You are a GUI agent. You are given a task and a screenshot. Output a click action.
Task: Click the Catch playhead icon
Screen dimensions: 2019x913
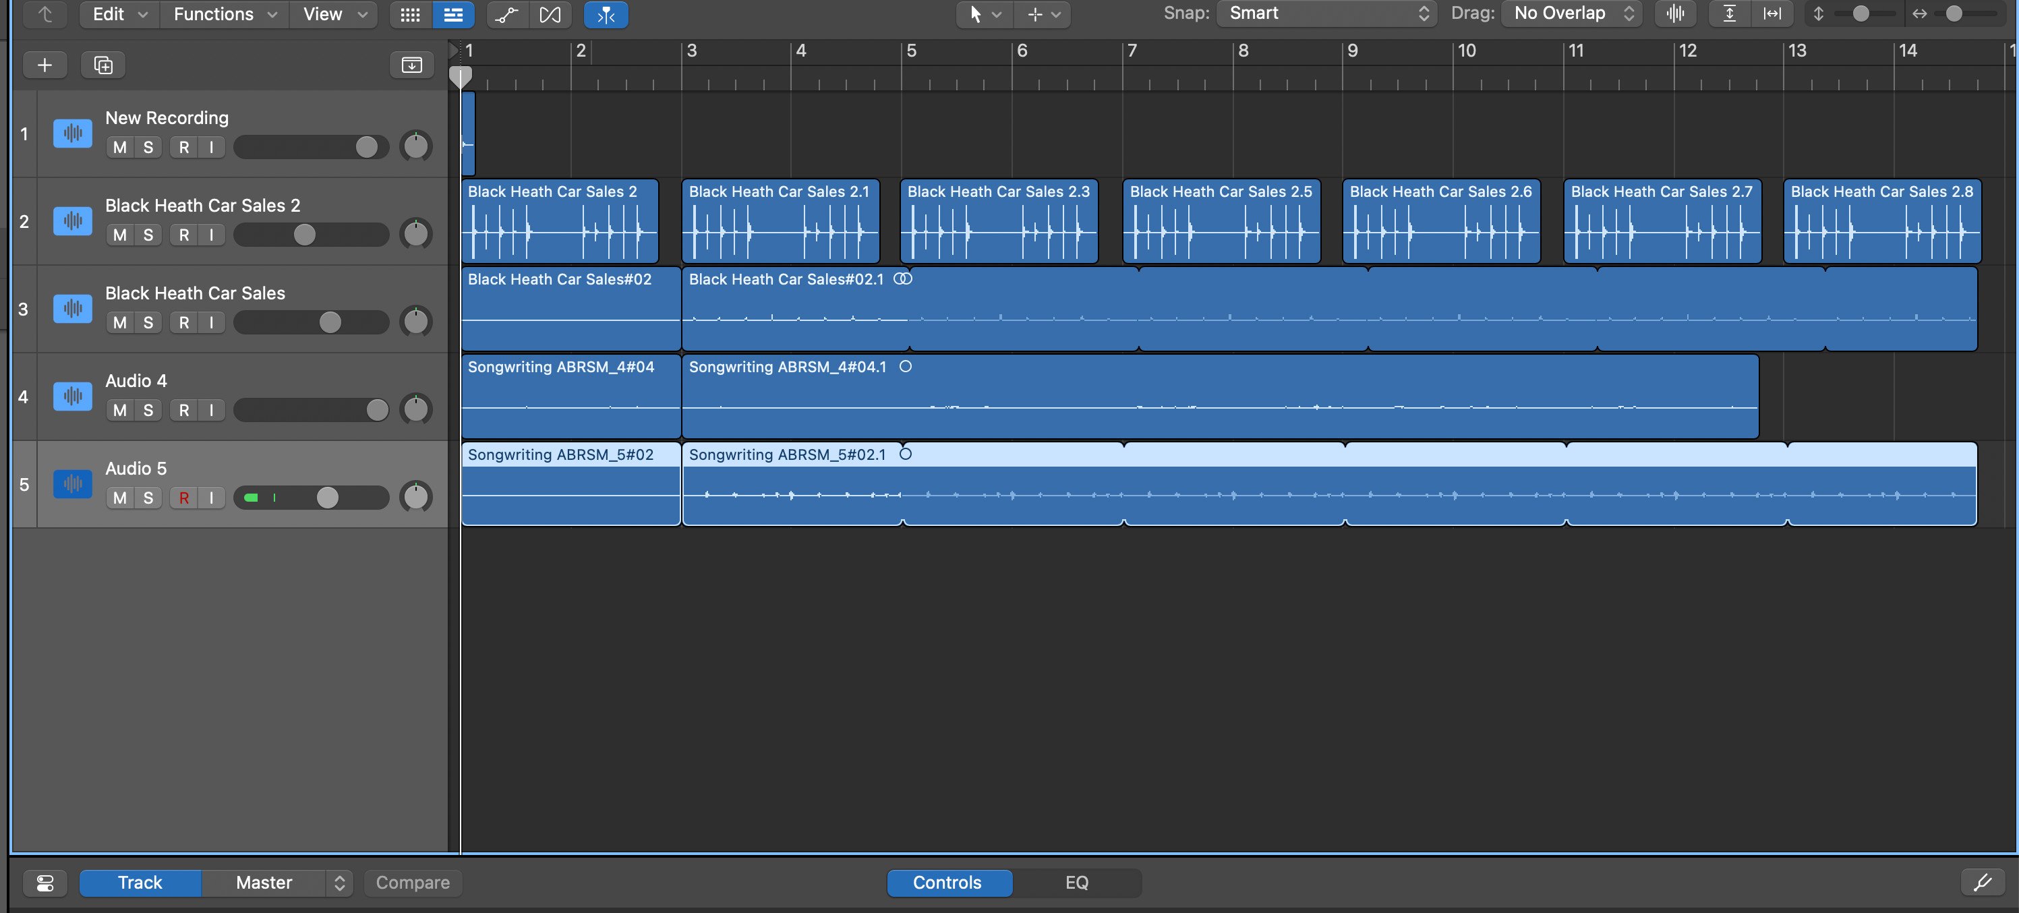(x=606, y=14)
